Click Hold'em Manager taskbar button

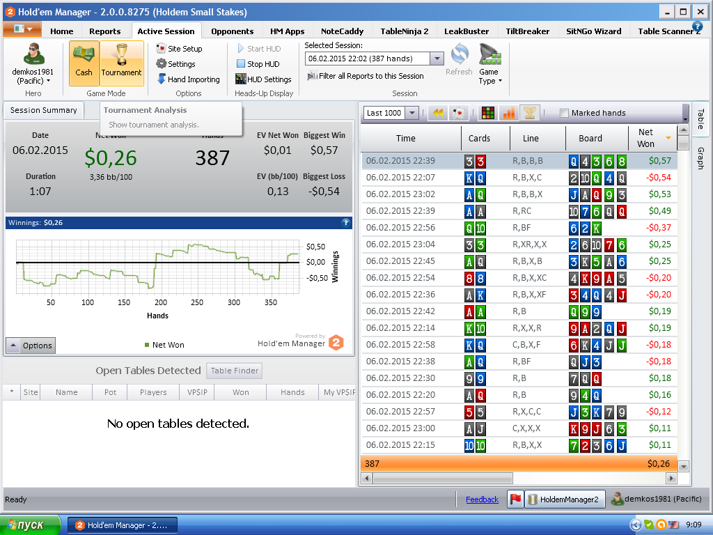point(123,525)
